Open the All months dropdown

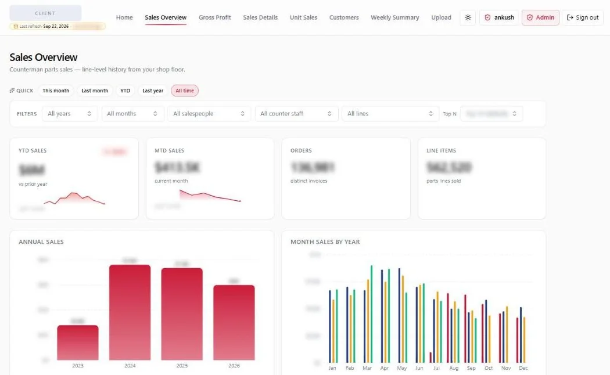click(x=132, y=113)
